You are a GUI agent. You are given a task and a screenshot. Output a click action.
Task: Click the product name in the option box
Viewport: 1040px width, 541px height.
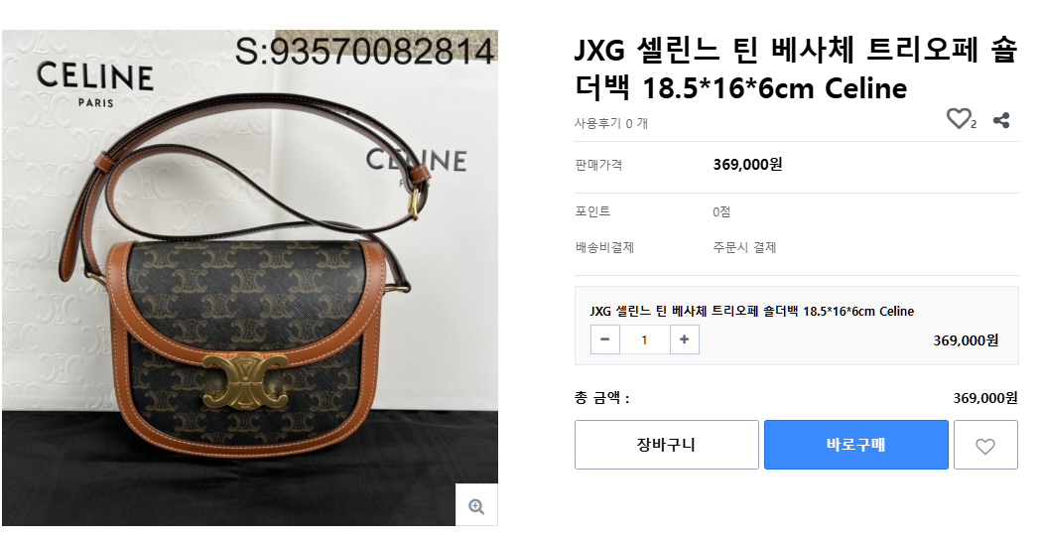751,311
